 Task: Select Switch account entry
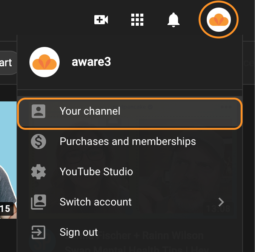[130, 202]
